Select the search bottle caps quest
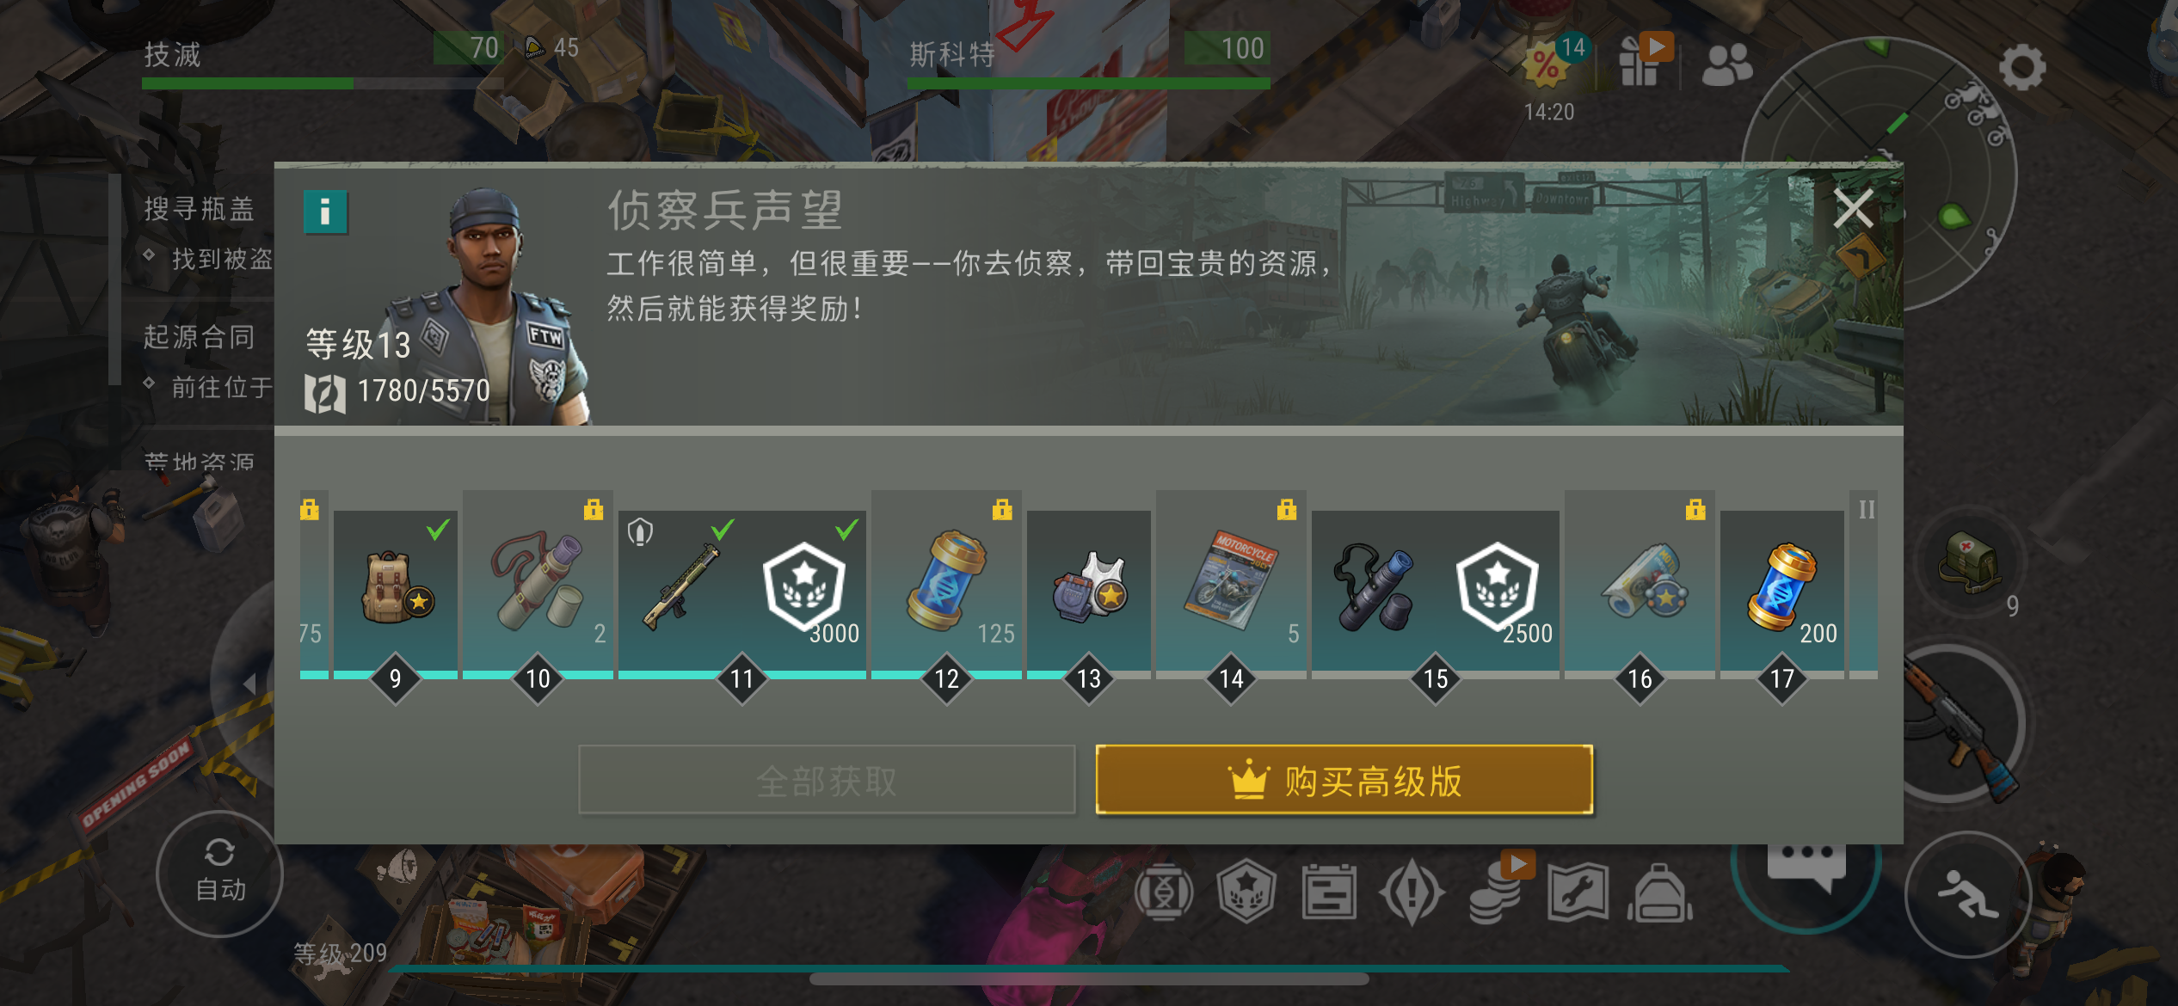 point(199,209)
